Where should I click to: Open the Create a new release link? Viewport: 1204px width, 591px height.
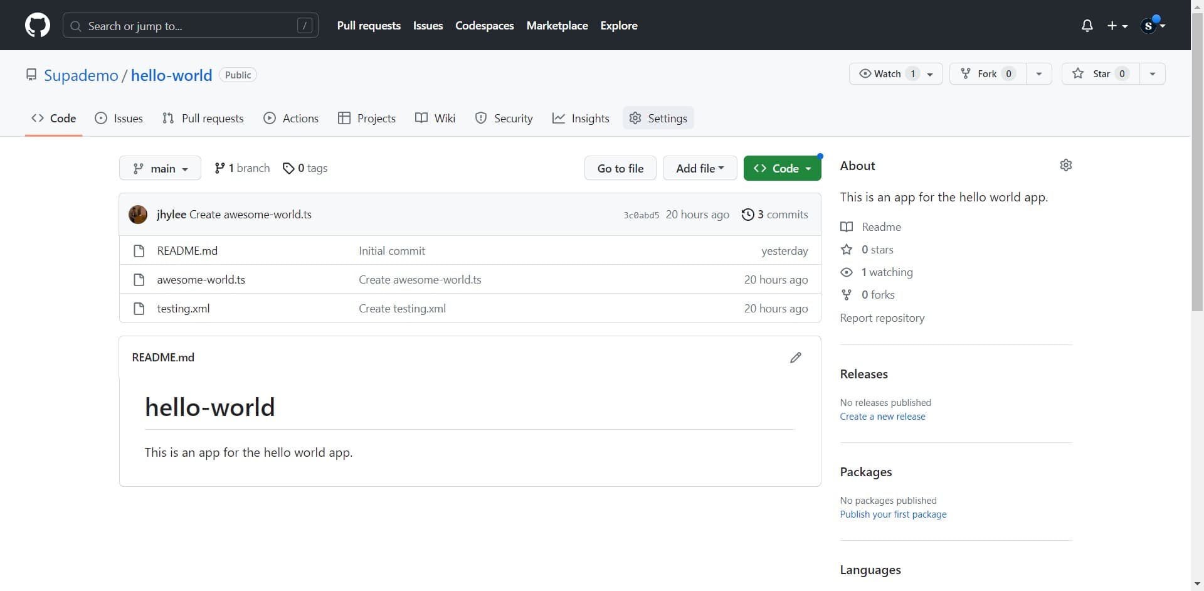882,416
